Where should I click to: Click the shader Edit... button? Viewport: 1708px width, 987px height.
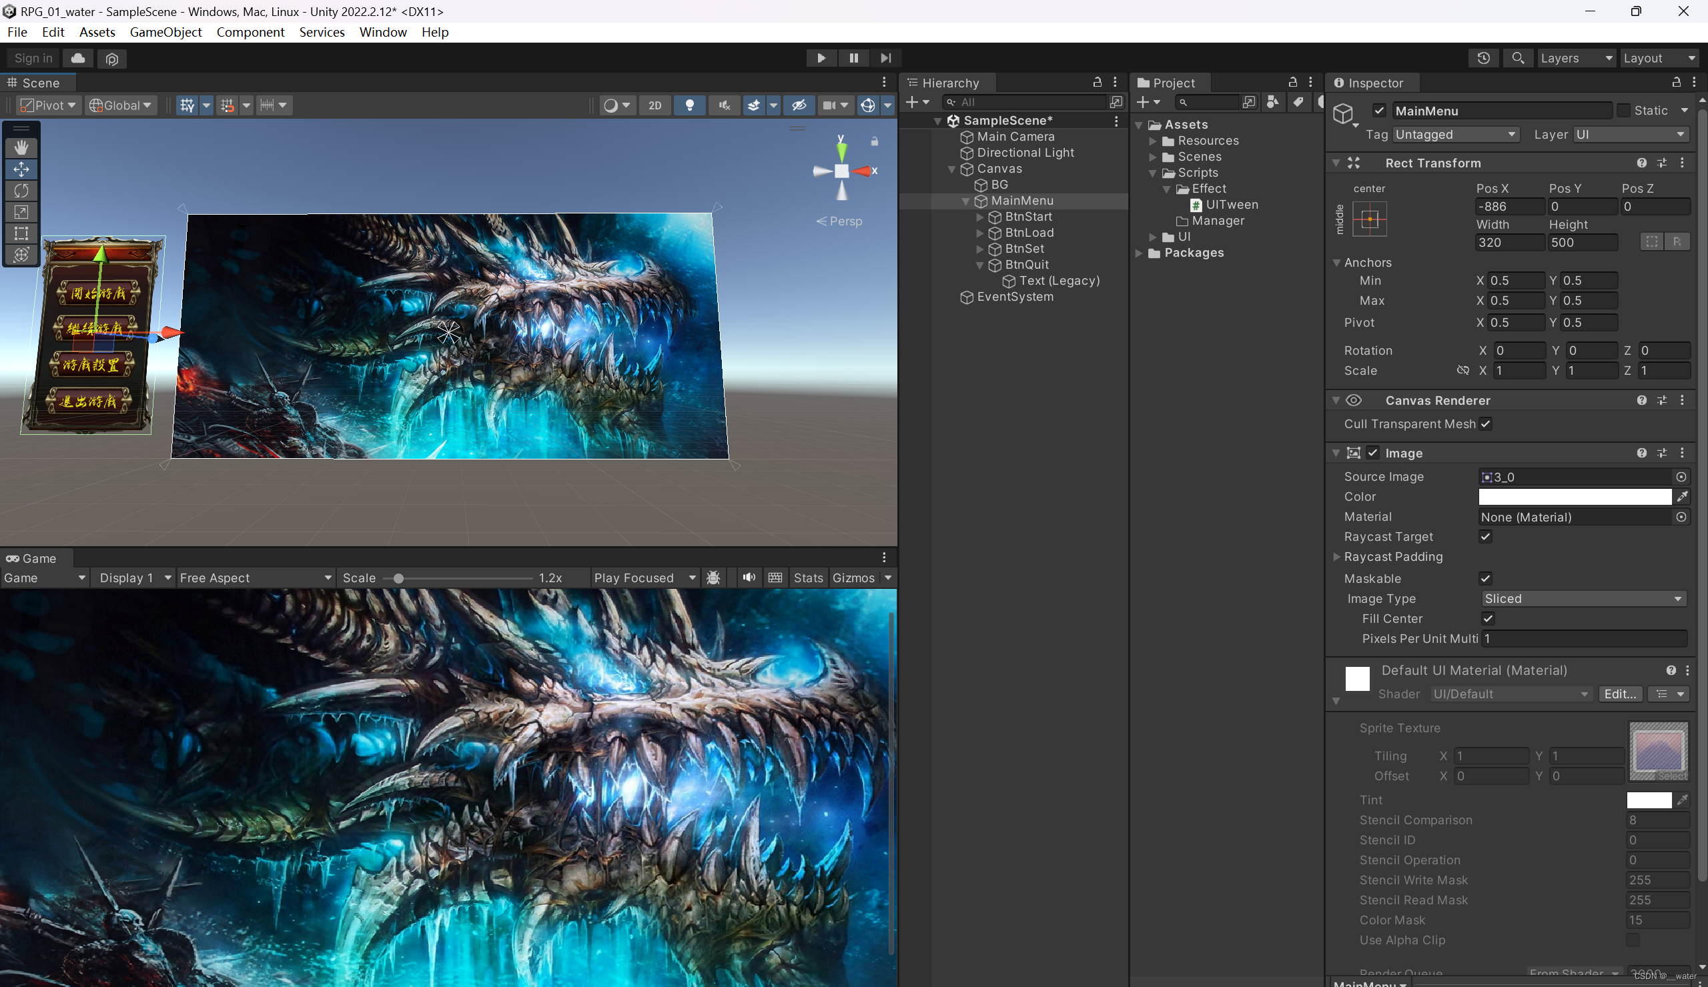click(1620, 694)
